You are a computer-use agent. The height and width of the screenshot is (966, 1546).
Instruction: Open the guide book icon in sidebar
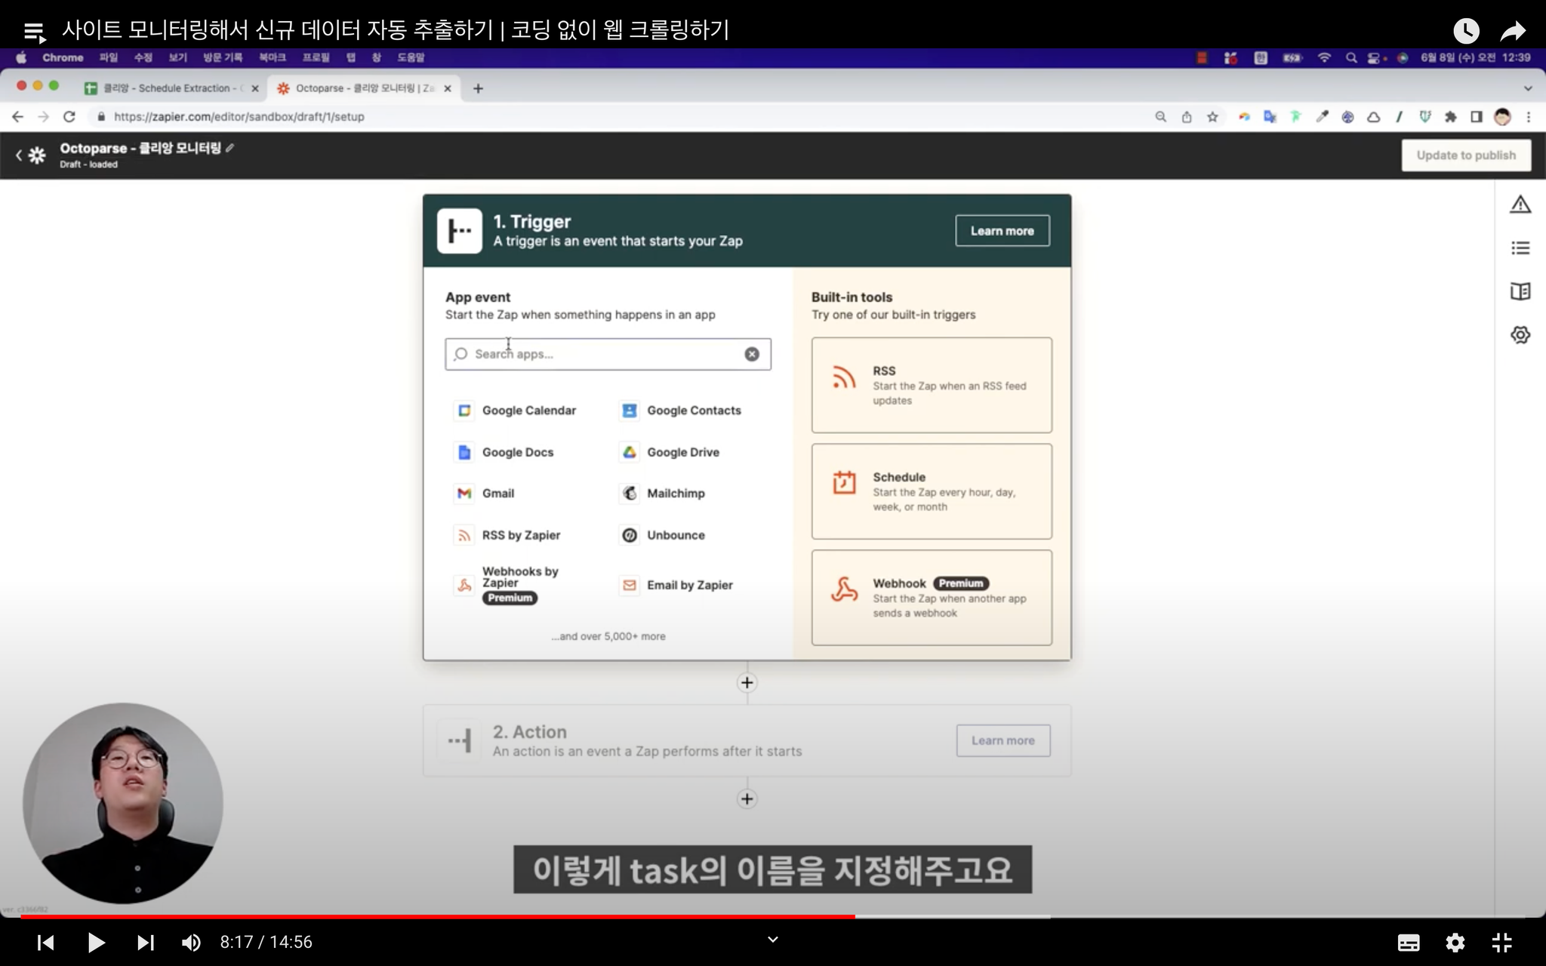pyautogui.click(x=1520, y=291)
